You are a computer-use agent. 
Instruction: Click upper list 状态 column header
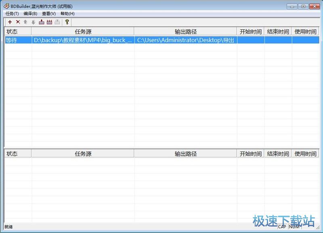coord(18,31)
